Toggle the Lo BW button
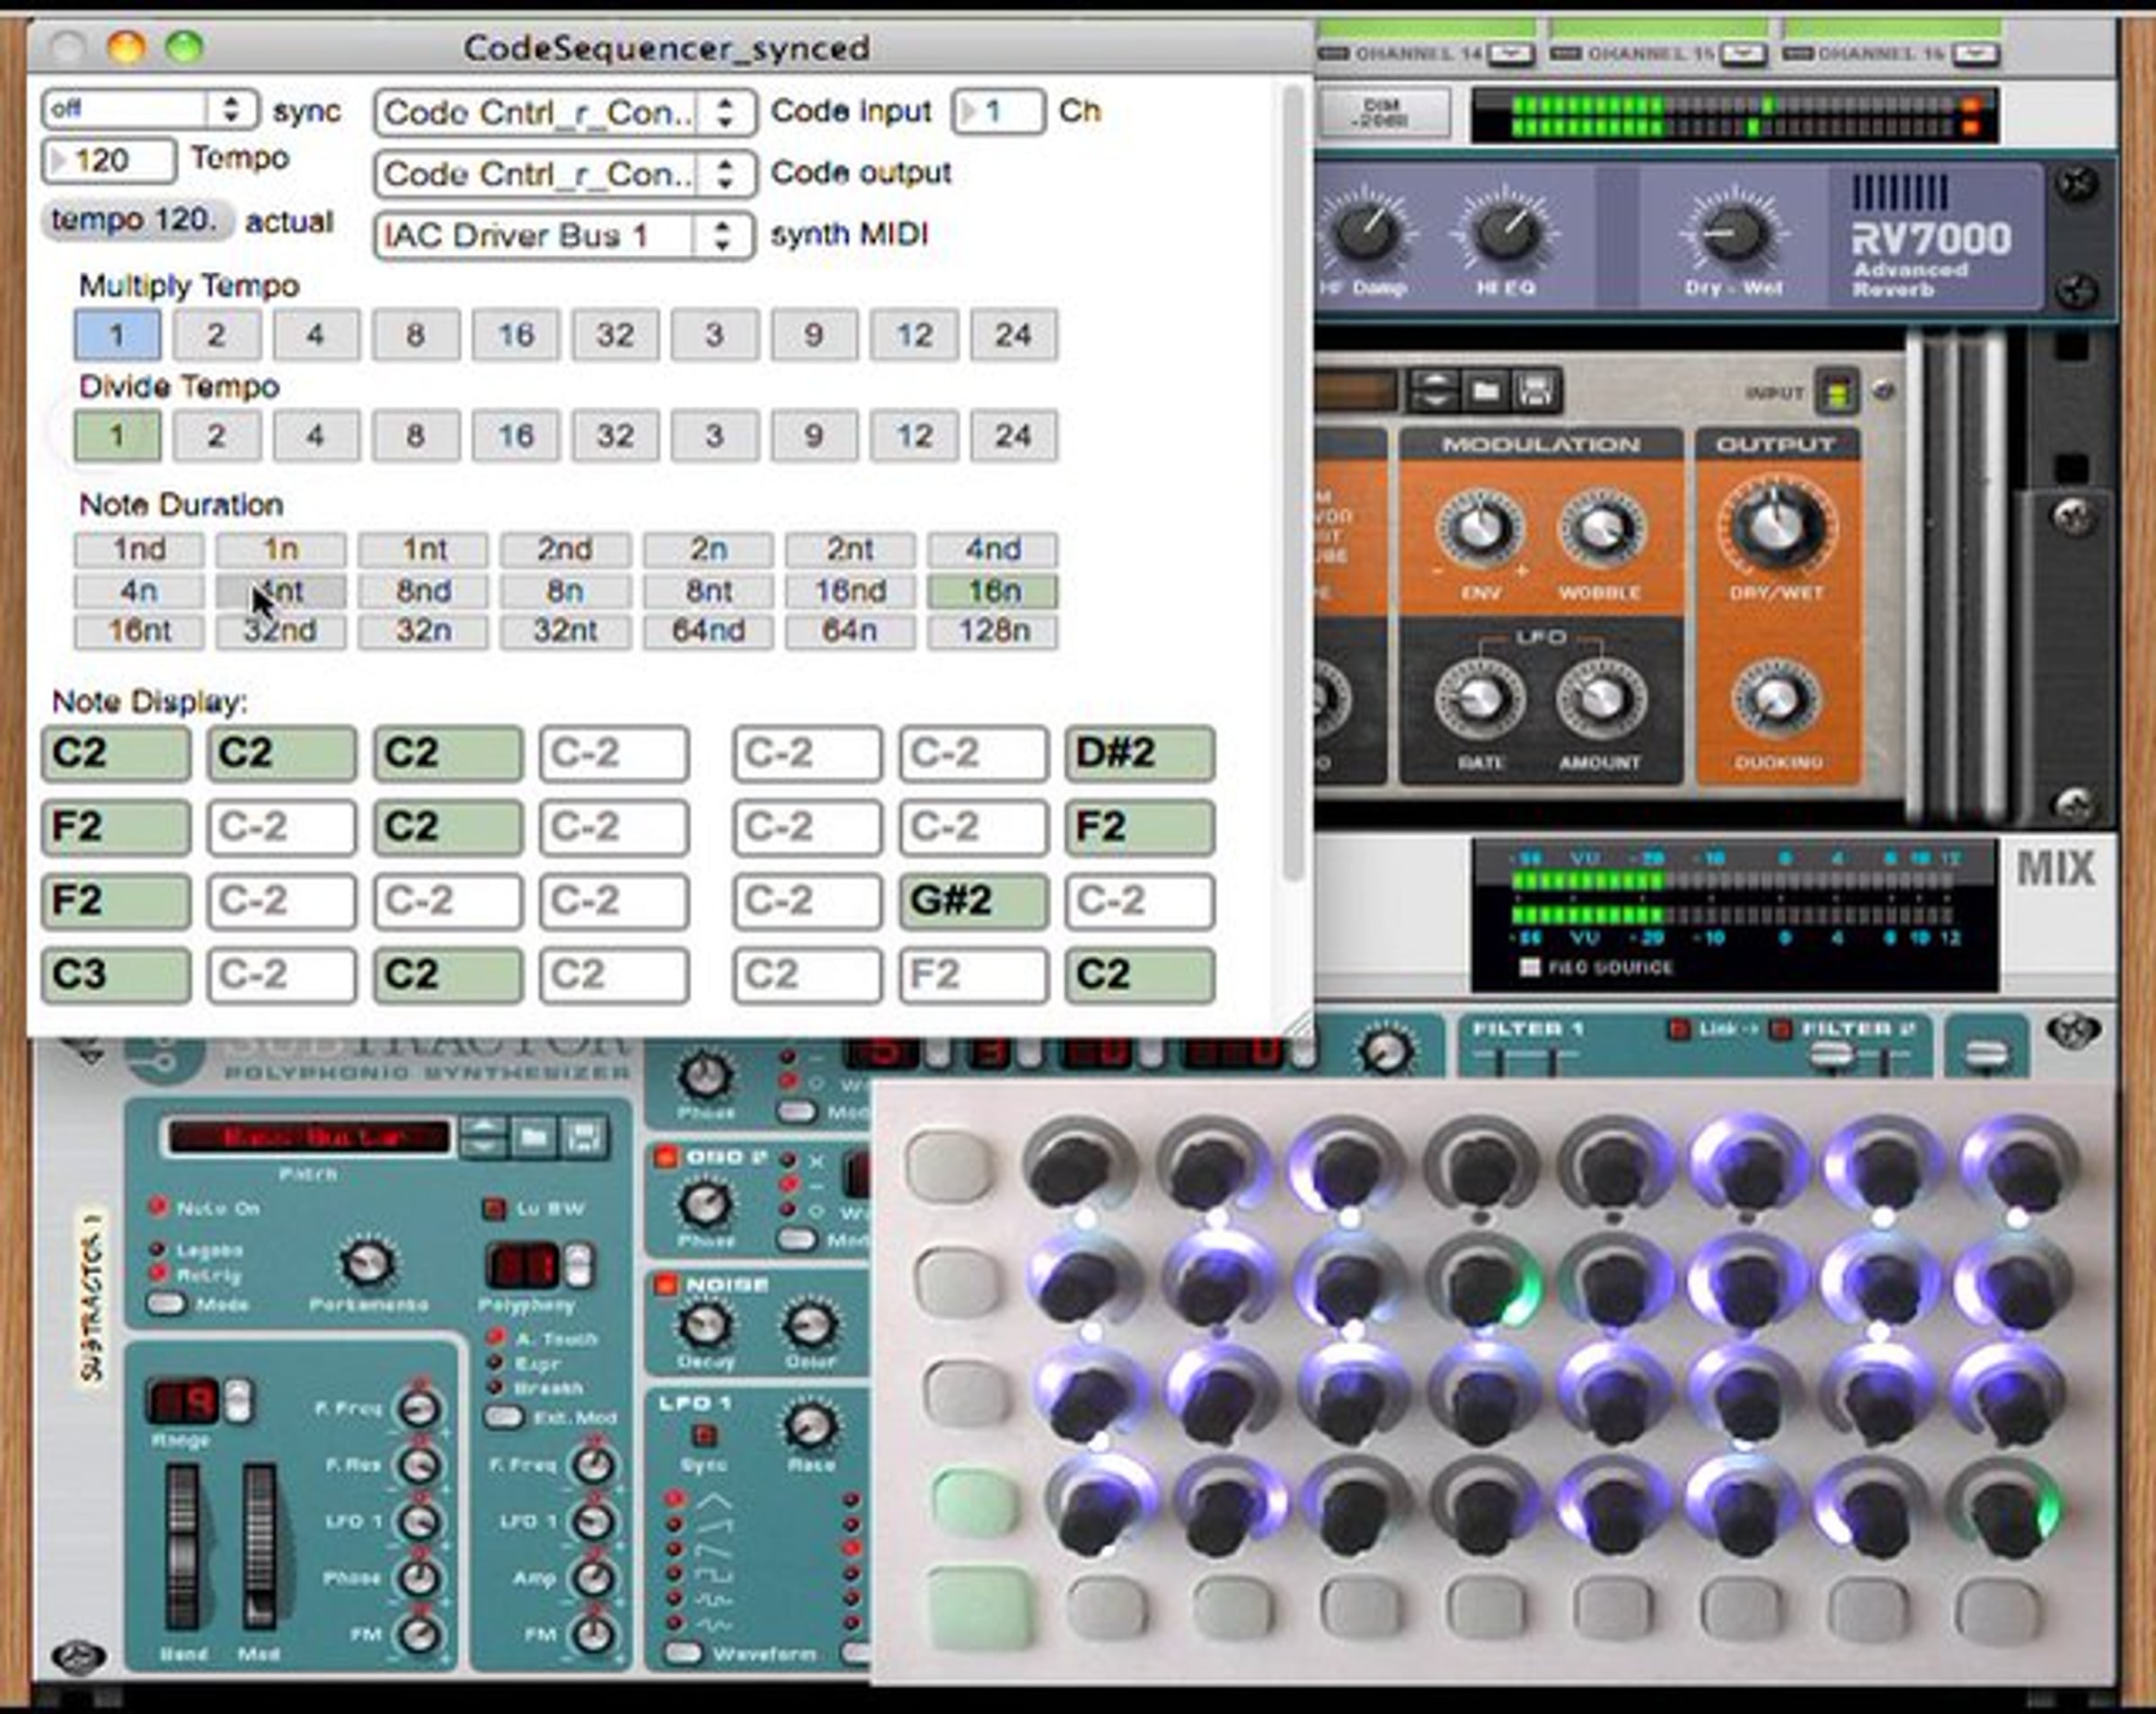This screenshot has height=1714, width=2156. [x=493, y=1209]
